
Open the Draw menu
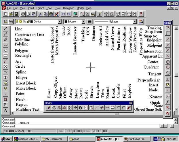click(57, 8)
